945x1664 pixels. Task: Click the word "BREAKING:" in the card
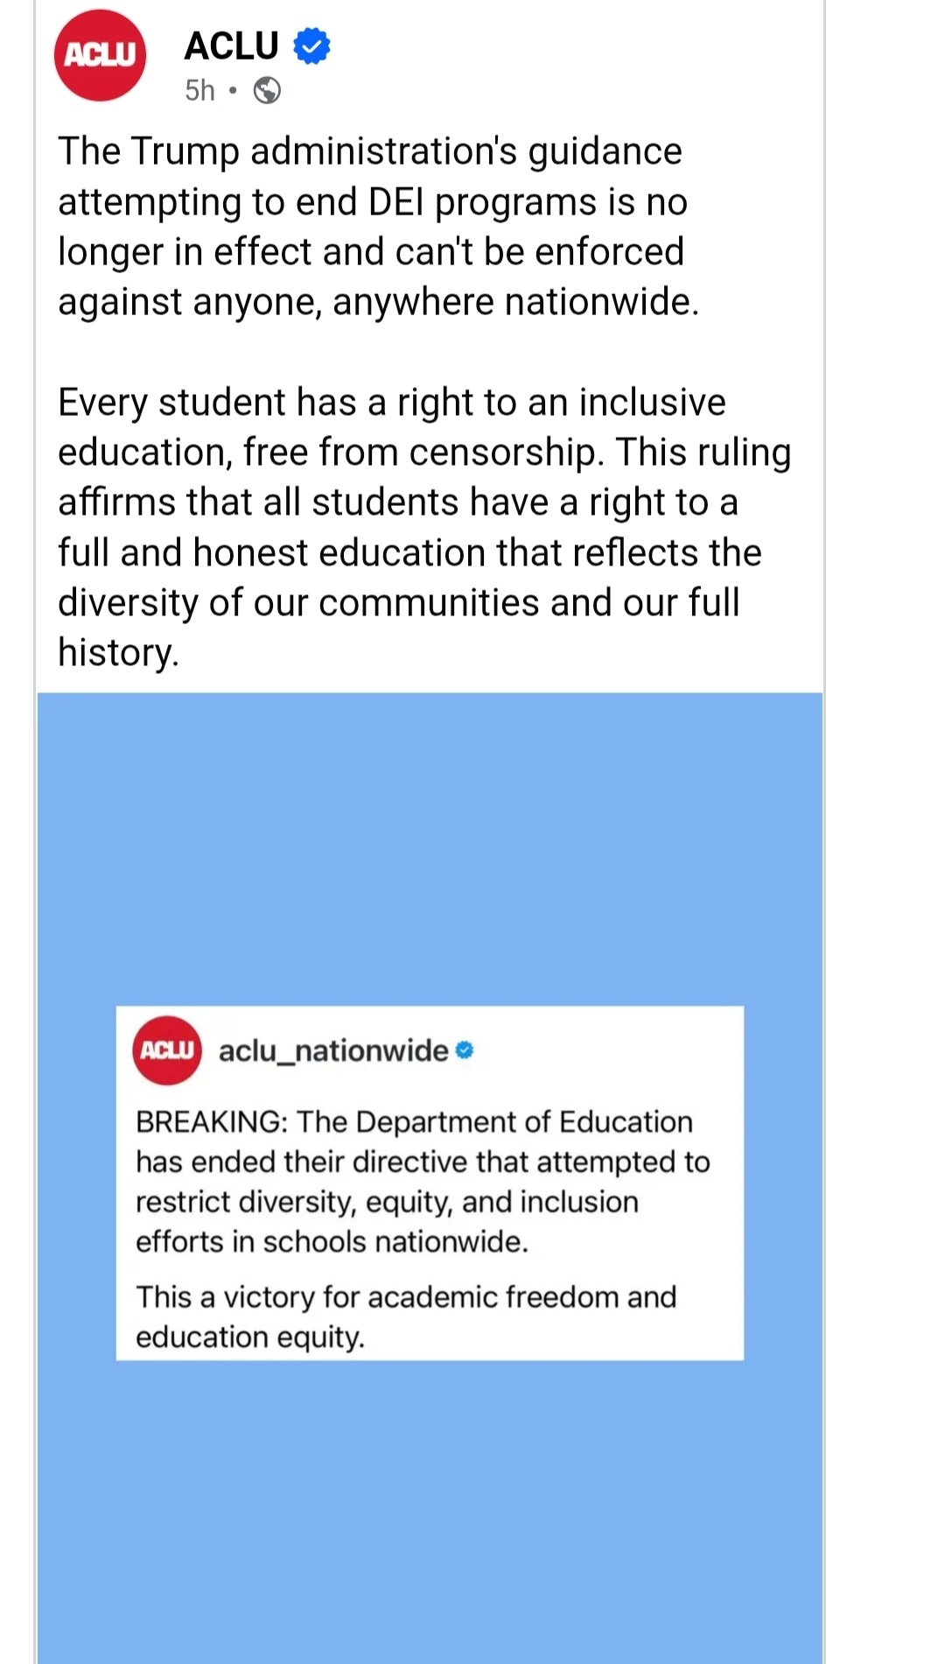(x=212, y=1122)
